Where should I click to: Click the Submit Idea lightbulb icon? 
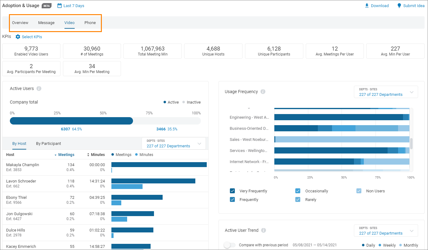400,6
